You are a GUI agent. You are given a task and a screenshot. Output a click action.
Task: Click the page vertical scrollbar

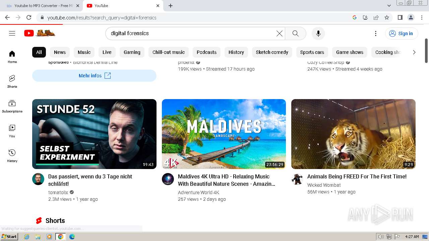point(426,50)
